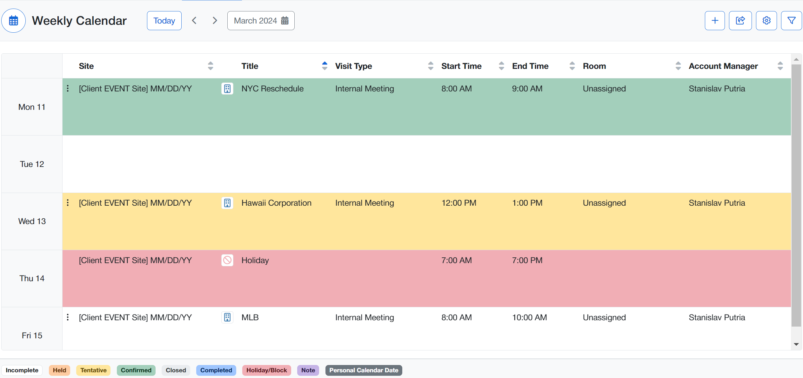Click the Weekly Calendar round logo icon
The image size is (803, 378).
(x=13, y=21)
